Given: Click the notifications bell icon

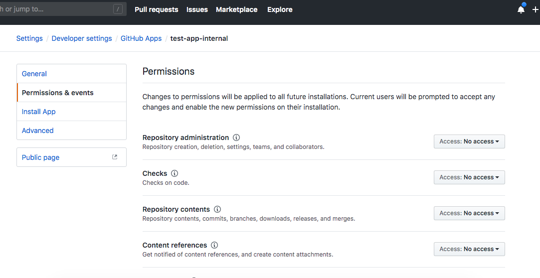Looking at the screenshot, I should coord(521,9).
